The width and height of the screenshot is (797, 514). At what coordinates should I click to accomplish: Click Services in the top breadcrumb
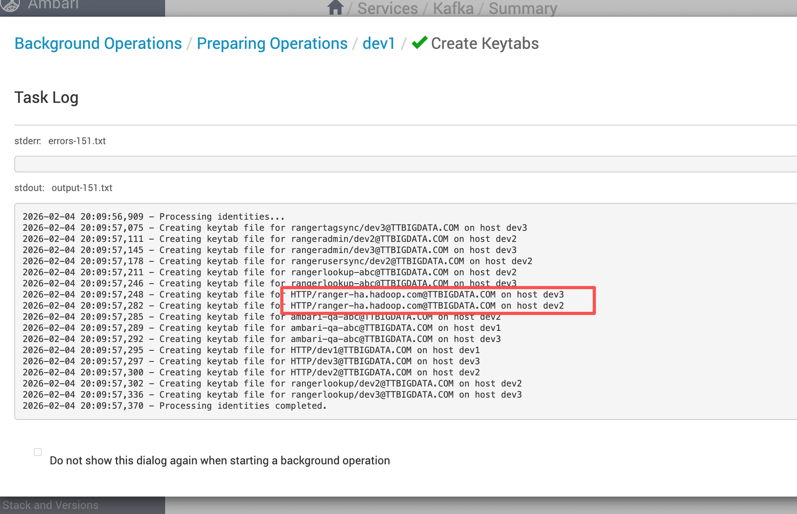tap(387, 8)
